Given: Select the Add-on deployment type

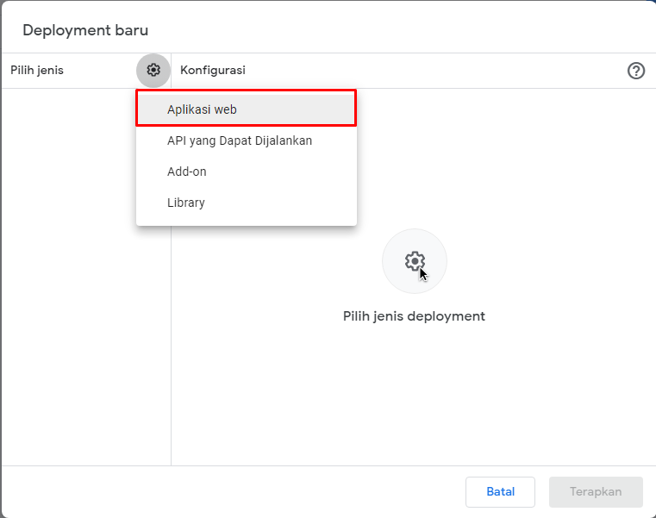Looking at the screenshot, I should 246,172.
